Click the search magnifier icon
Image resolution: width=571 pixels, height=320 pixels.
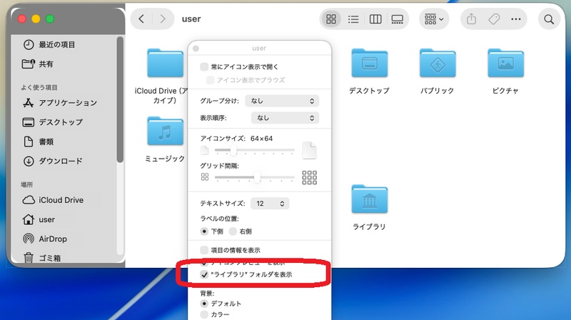tap(549, 19)
